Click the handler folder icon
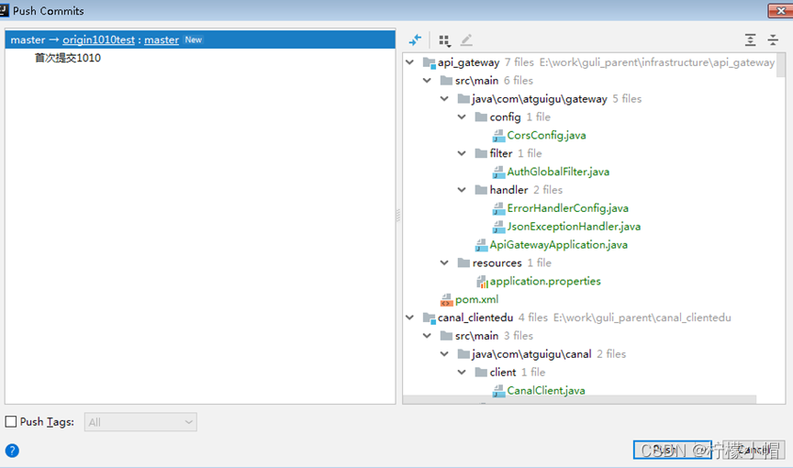Viewport: 793px width, 468px height. point(481,190)
